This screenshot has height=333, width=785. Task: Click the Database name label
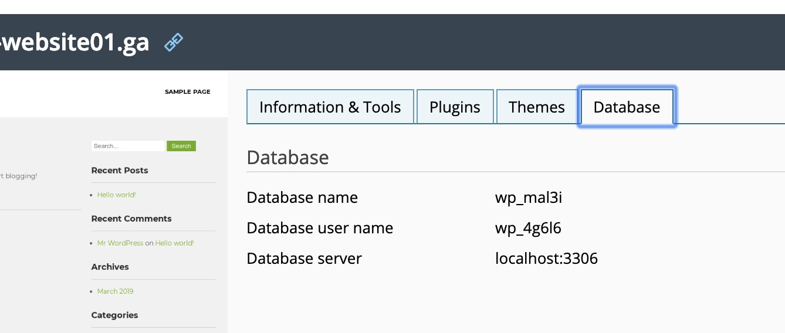(x=302, y=198)
